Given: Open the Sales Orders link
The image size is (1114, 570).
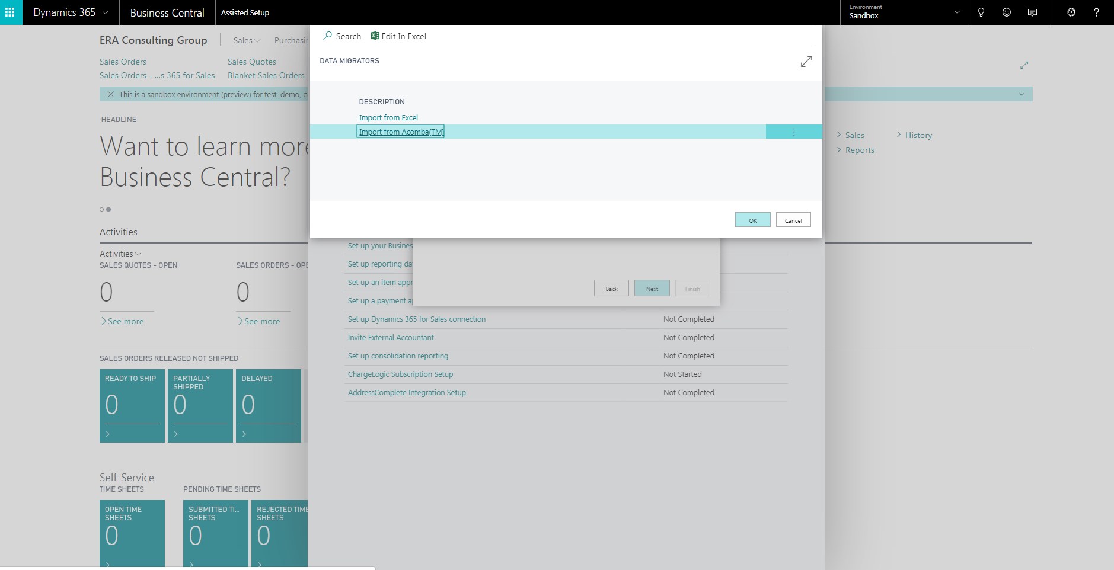Looking at the screenshot, I should click(123, 62).
